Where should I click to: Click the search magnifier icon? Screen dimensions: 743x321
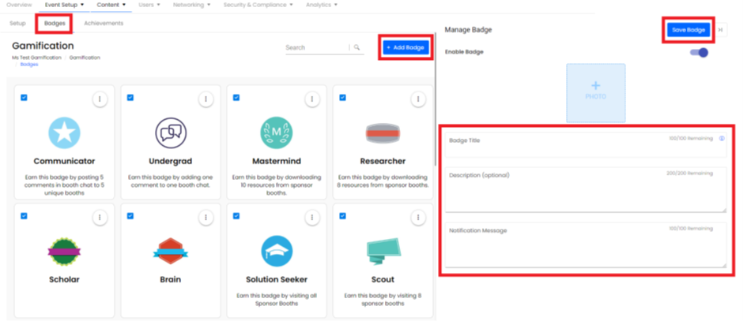click(x=357, y=47)
